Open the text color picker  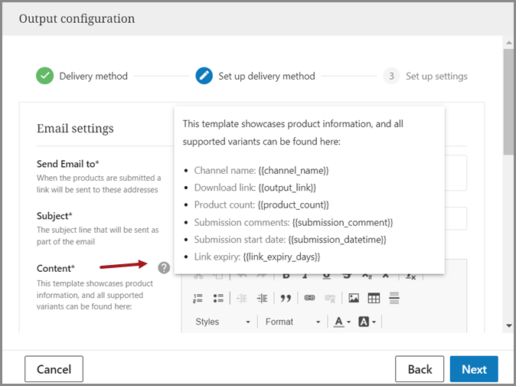point(342,322)
